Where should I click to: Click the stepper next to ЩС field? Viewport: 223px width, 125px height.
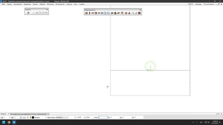pyautogui.click(x=21, y=117)
